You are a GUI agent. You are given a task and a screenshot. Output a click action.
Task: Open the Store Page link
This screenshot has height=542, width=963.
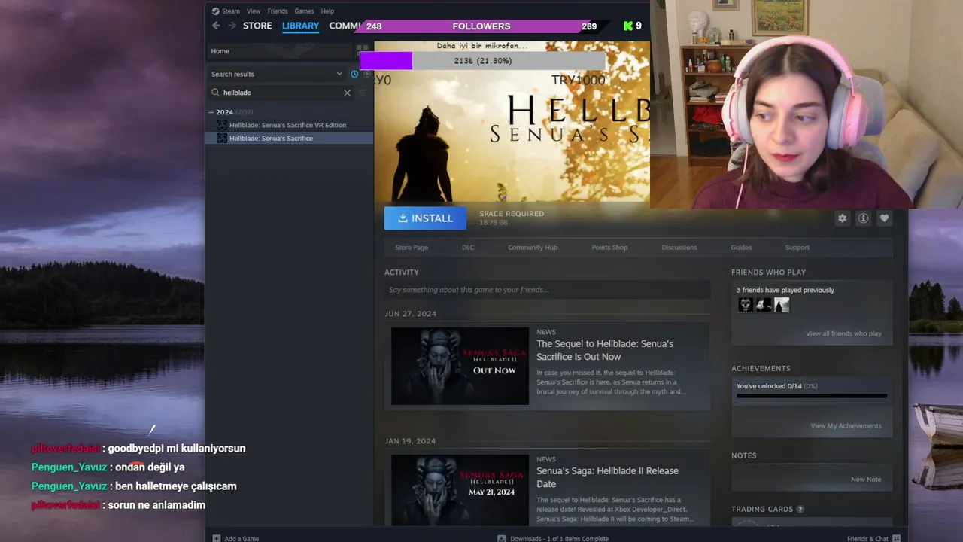click(x=412, y=248)
